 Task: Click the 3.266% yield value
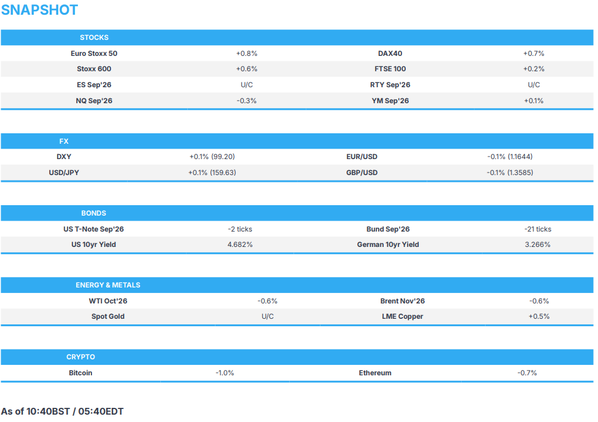point(537,244)
